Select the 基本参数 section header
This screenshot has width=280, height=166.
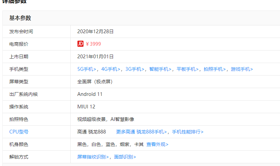[20, 18]
